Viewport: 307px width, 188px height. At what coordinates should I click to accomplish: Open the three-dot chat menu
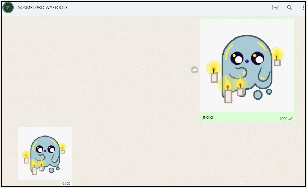pyautogui.click(x=303, y=8)
